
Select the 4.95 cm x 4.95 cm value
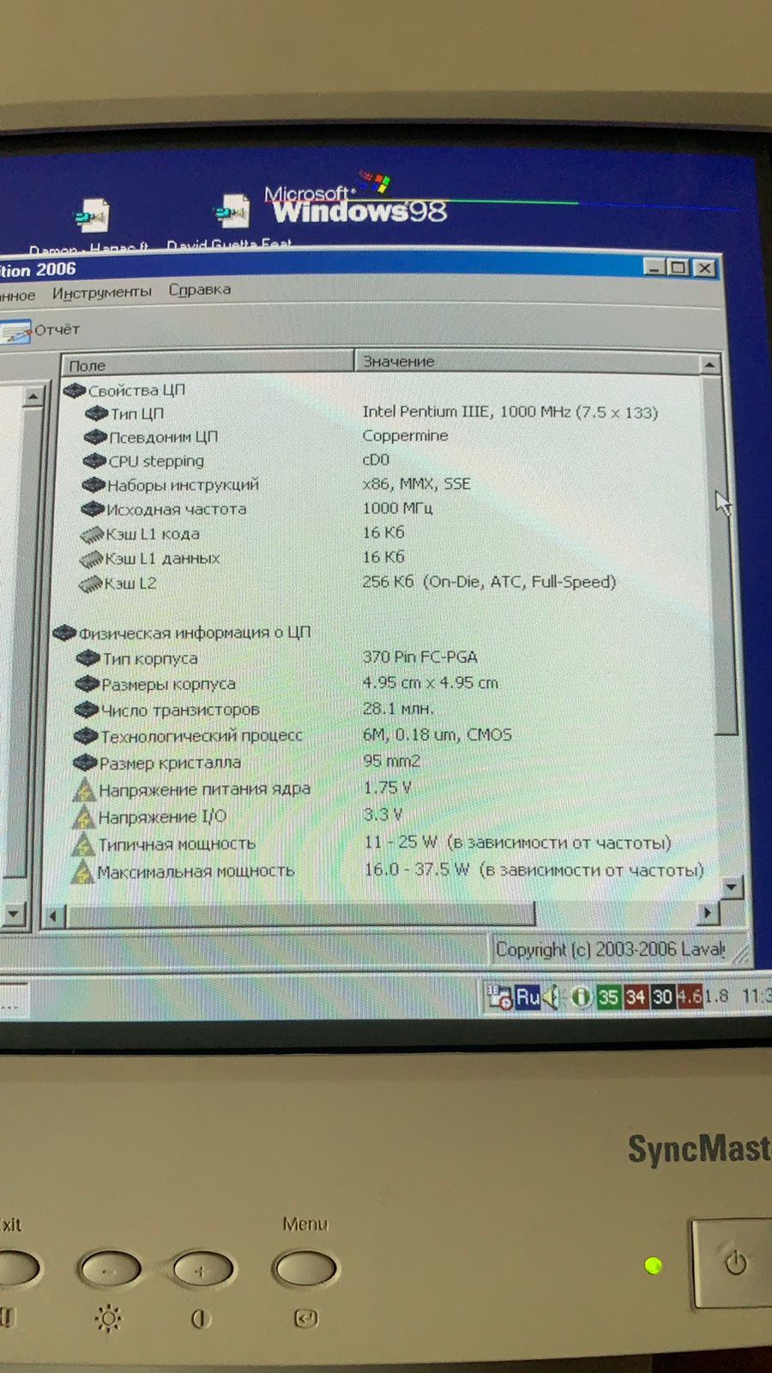(430, 683)
